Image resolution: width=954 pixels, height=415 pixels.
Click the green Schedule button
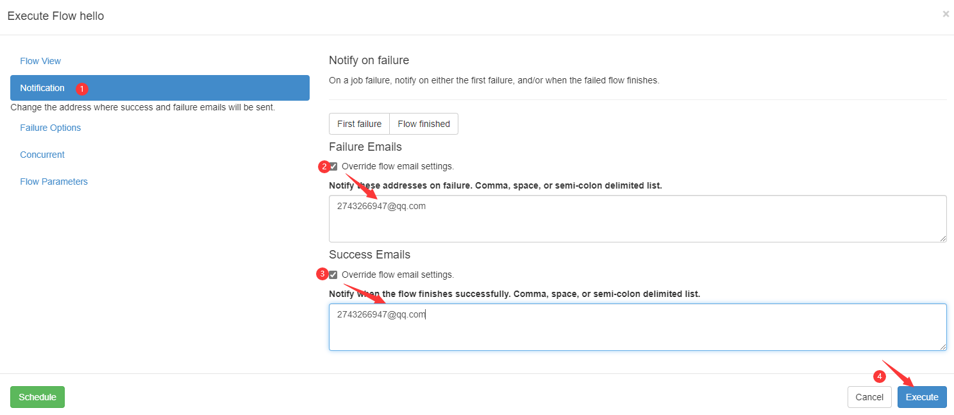[37, 397]
